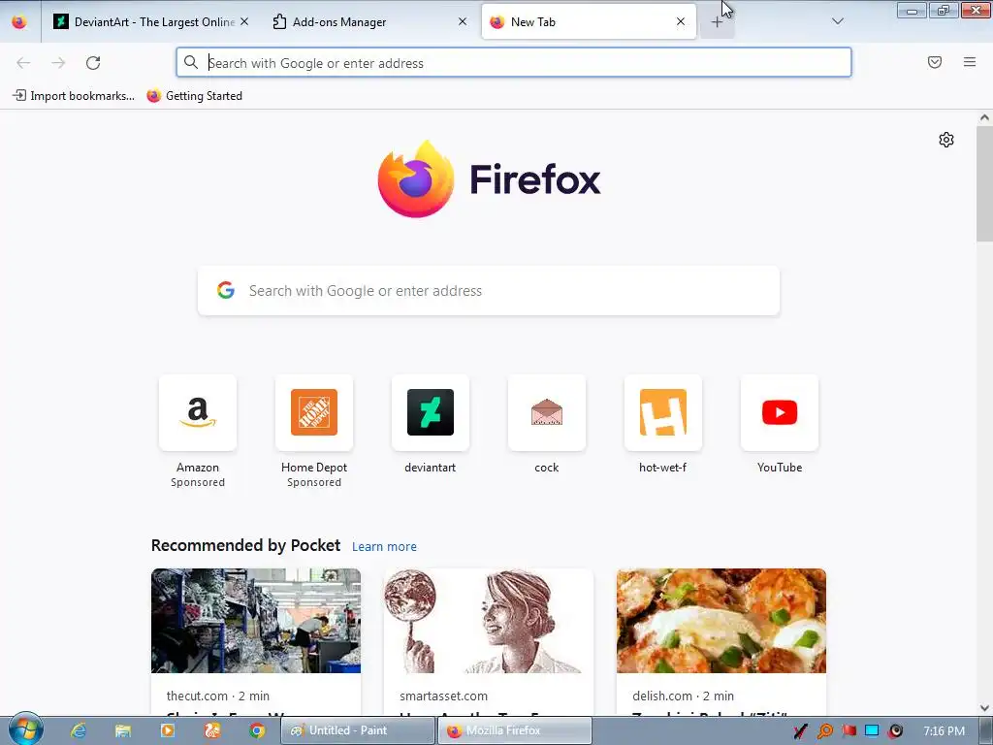Switch to Untitled - Paint taskbar button
This screenshot has width=993, height=745.
coord(359,730)
